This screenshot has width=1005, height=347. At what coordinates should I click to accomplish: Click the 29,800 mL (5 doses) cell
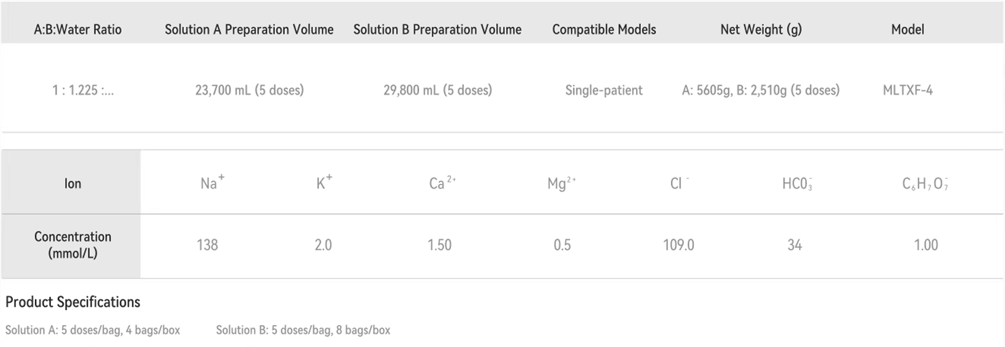(x=437, y=90)
